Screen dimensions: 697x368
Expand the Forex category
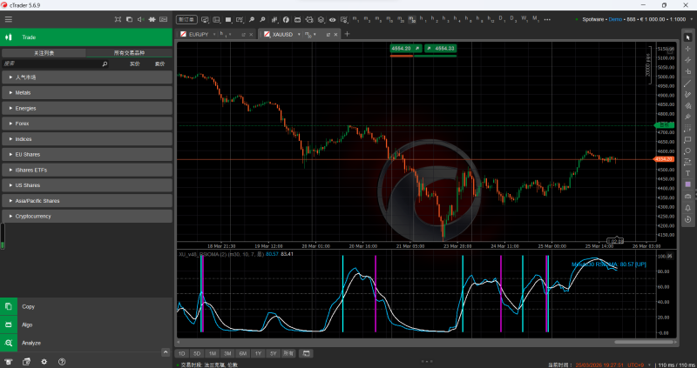pyautogui.click(x=86, y=124)
